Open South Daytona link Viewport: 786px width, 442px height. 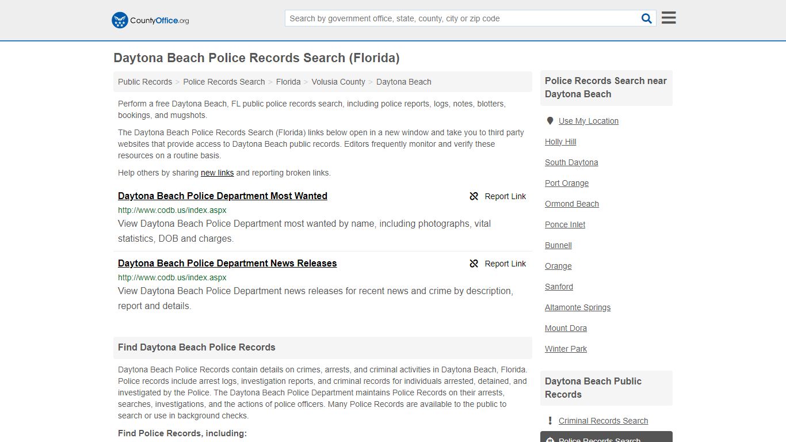(x=571, y=162)
